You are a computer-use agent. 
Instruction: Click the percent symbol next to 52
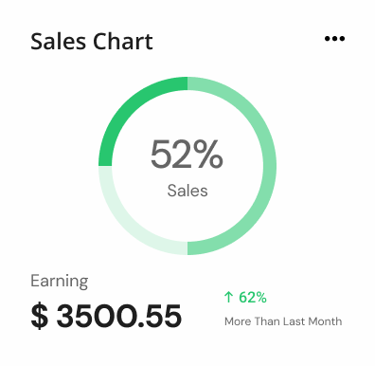pos(208,155)
